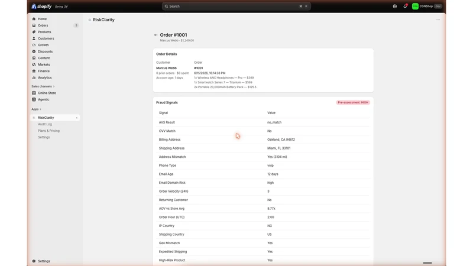Click the Finance bank icon
Screen dimensions: 473x266
point(34,71)
